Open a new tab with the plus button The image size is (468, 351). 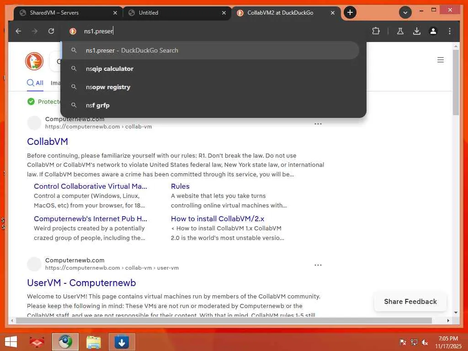350,12
